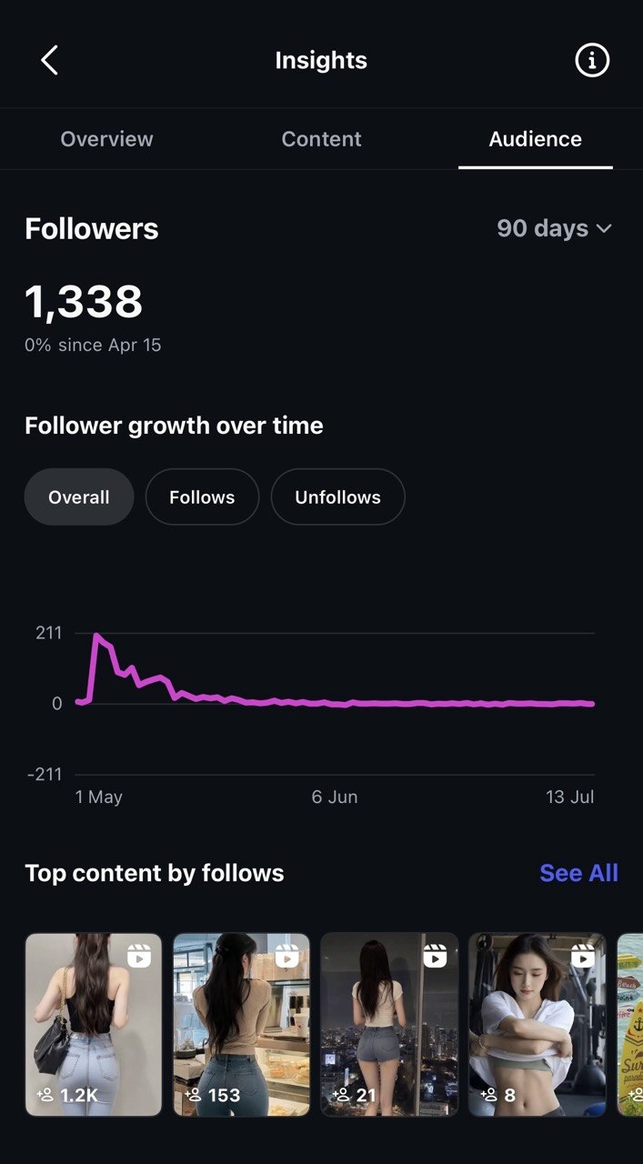The height and width of the screenshot is (1164, 643).
Task: Open the 90 days range dropdown
Action: tap(555, 228)
